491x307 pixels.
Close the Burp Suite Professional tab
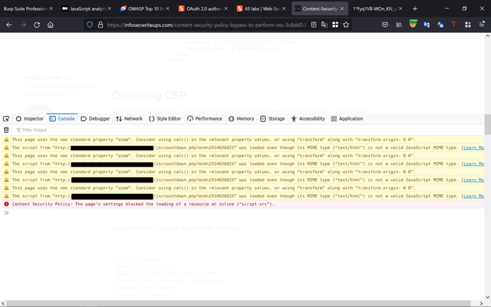coord(51,9)
